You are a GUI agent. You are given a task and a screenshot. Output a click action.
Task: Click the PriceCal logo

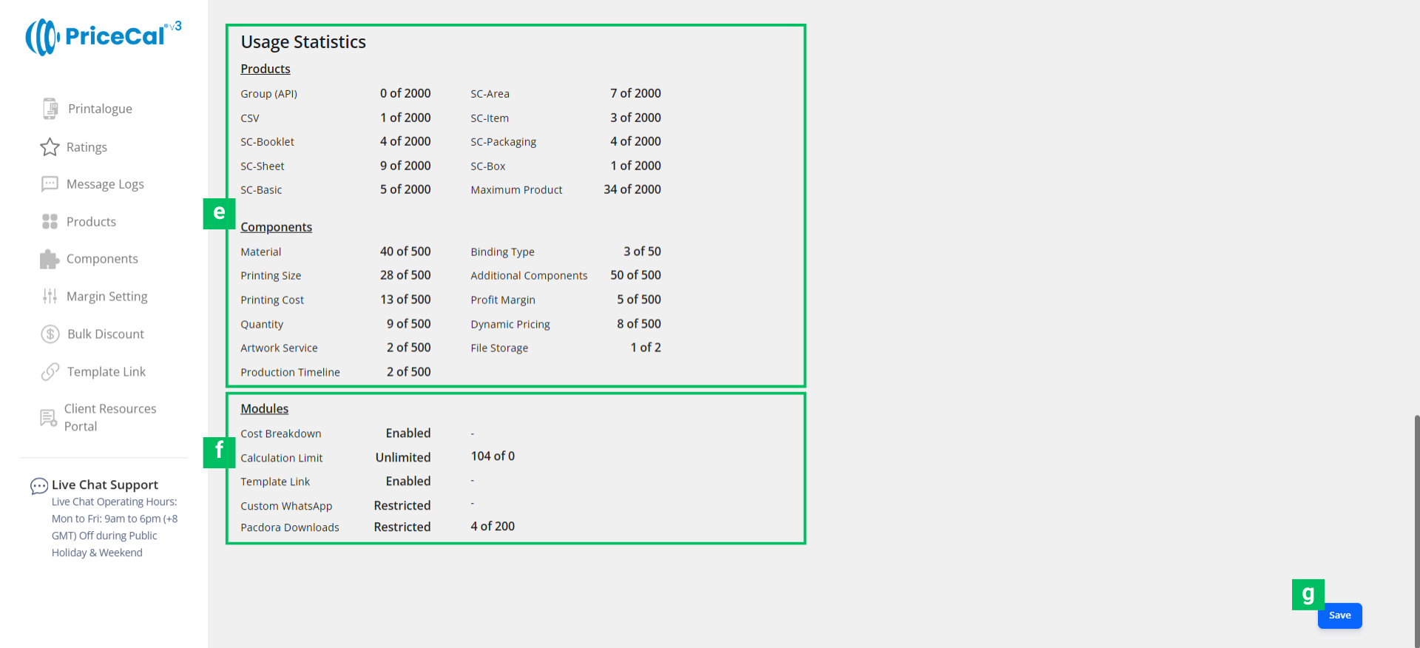pyautogui.click(x=104, y=36)
